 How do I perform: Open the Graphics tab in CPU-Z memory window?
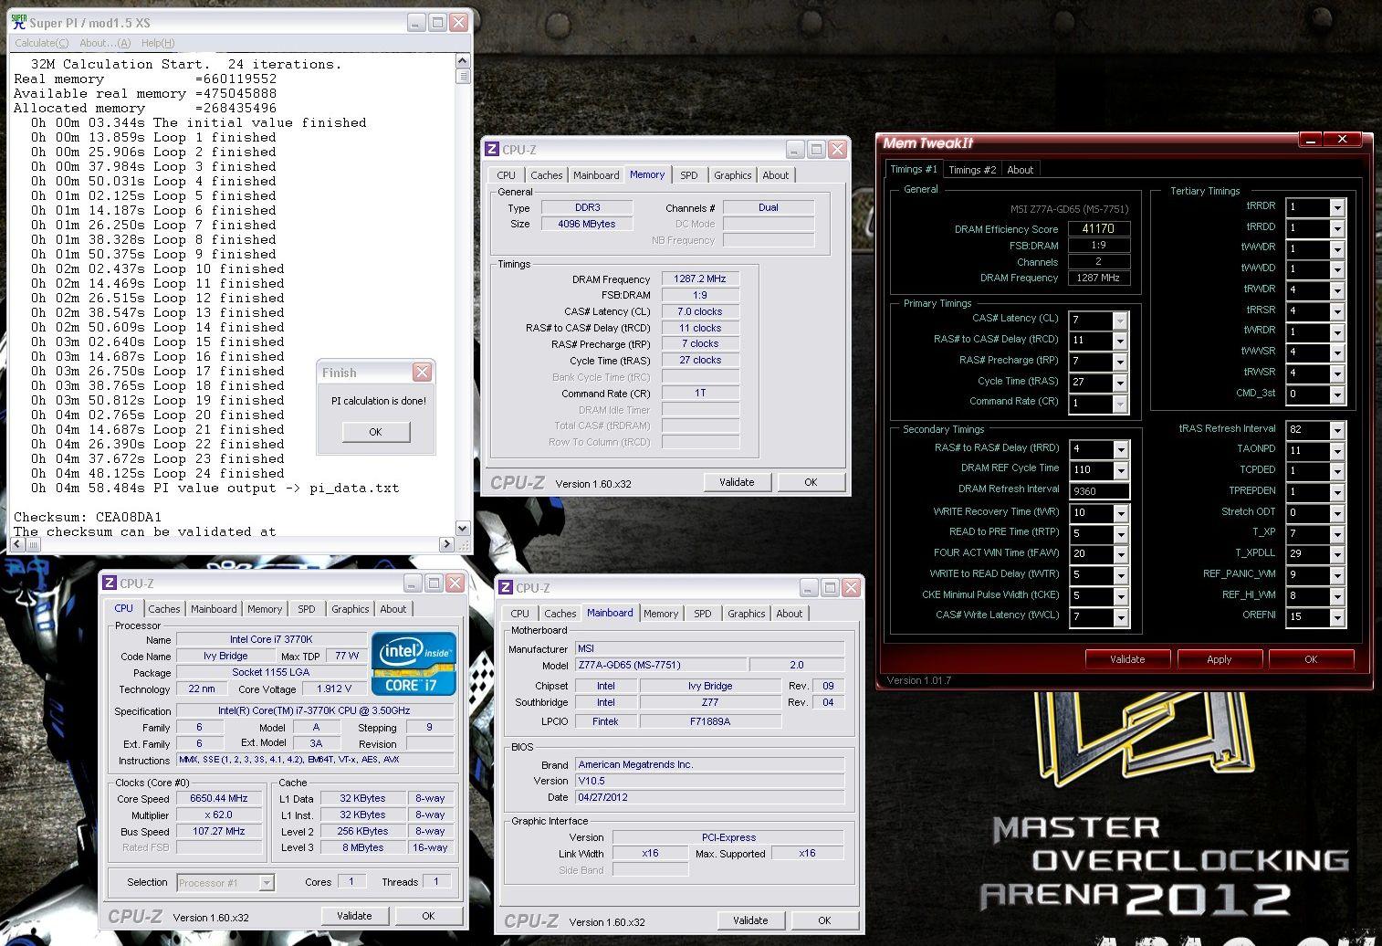pyautogui.click(x=733, y=175)
